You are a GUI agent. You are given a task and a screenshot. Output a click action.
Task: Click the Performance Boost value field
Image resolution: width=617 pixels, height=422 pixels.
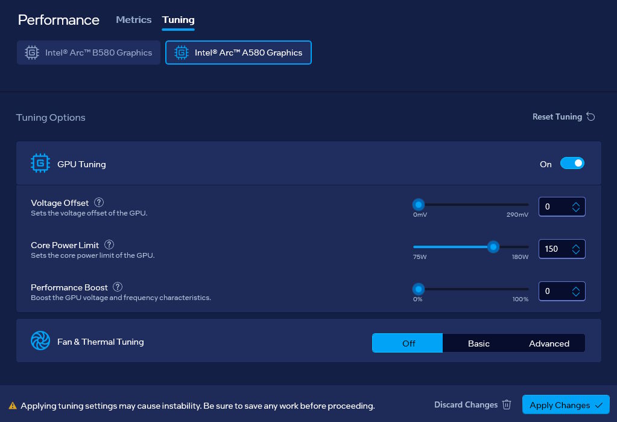pyautogui.click(x=562, y=291)
